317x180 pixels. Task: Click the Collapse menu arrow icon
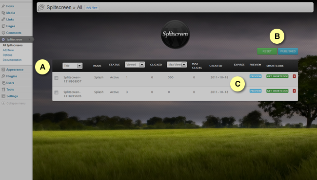click(3, 103)
